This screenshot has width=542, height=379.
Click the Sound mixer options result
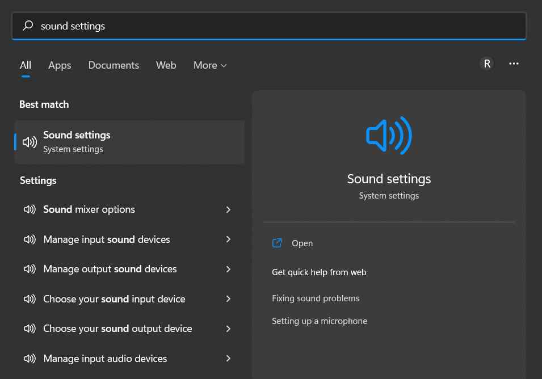point(129,209)
